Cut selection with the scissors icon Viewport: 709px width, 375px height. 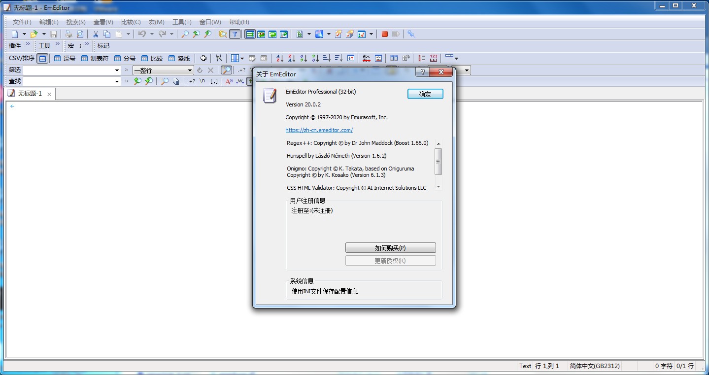pos(96,34)
